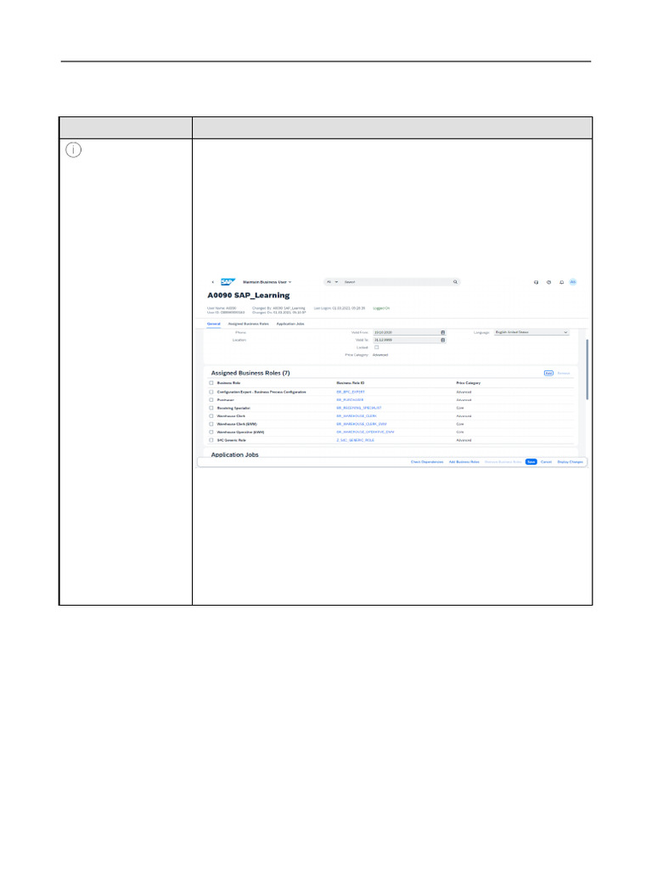This screenshot has height=870, width=652.
Task: Click the back arrow beside SAP logo
Action: [213, 282]
